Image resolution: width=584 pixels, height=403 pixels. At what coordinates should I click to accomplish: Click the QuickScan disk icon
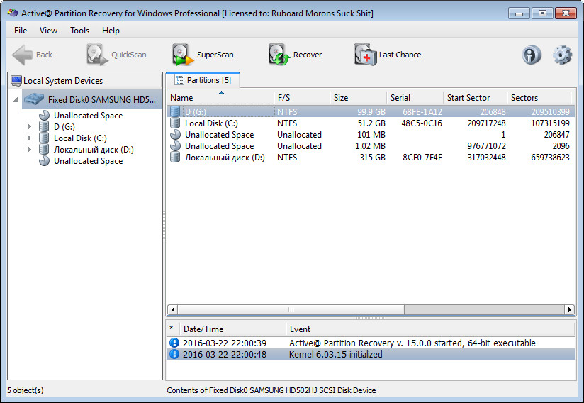[97, 55]
